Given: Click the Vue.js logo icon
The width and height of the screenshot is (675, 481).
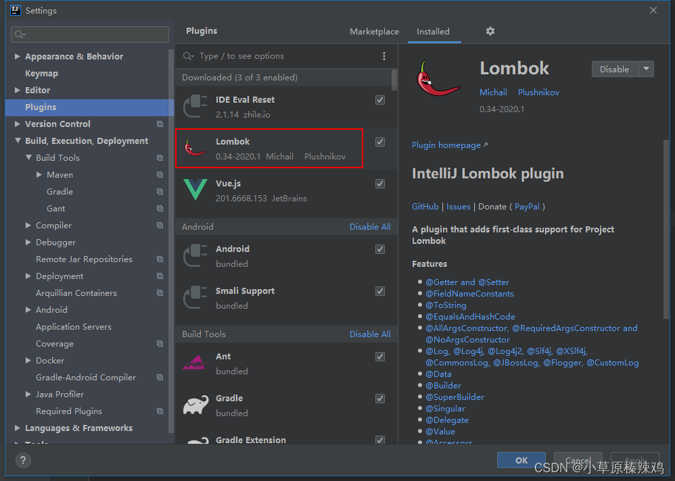Looking at the screenshot, I should click(195, 190).
